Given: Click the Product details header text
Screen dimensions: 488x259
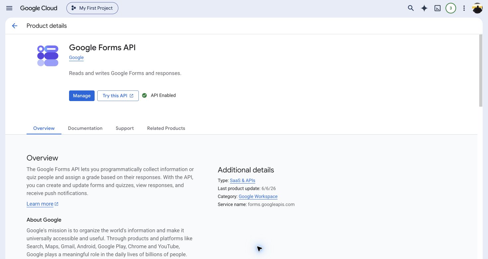Looking at the screenshot, I should coord(46,26).
